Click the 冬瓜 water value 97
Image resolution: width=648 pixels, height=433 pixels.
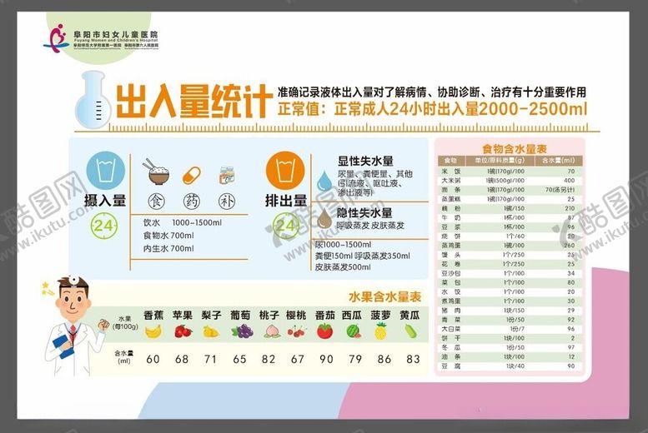[x=571, y=347]
